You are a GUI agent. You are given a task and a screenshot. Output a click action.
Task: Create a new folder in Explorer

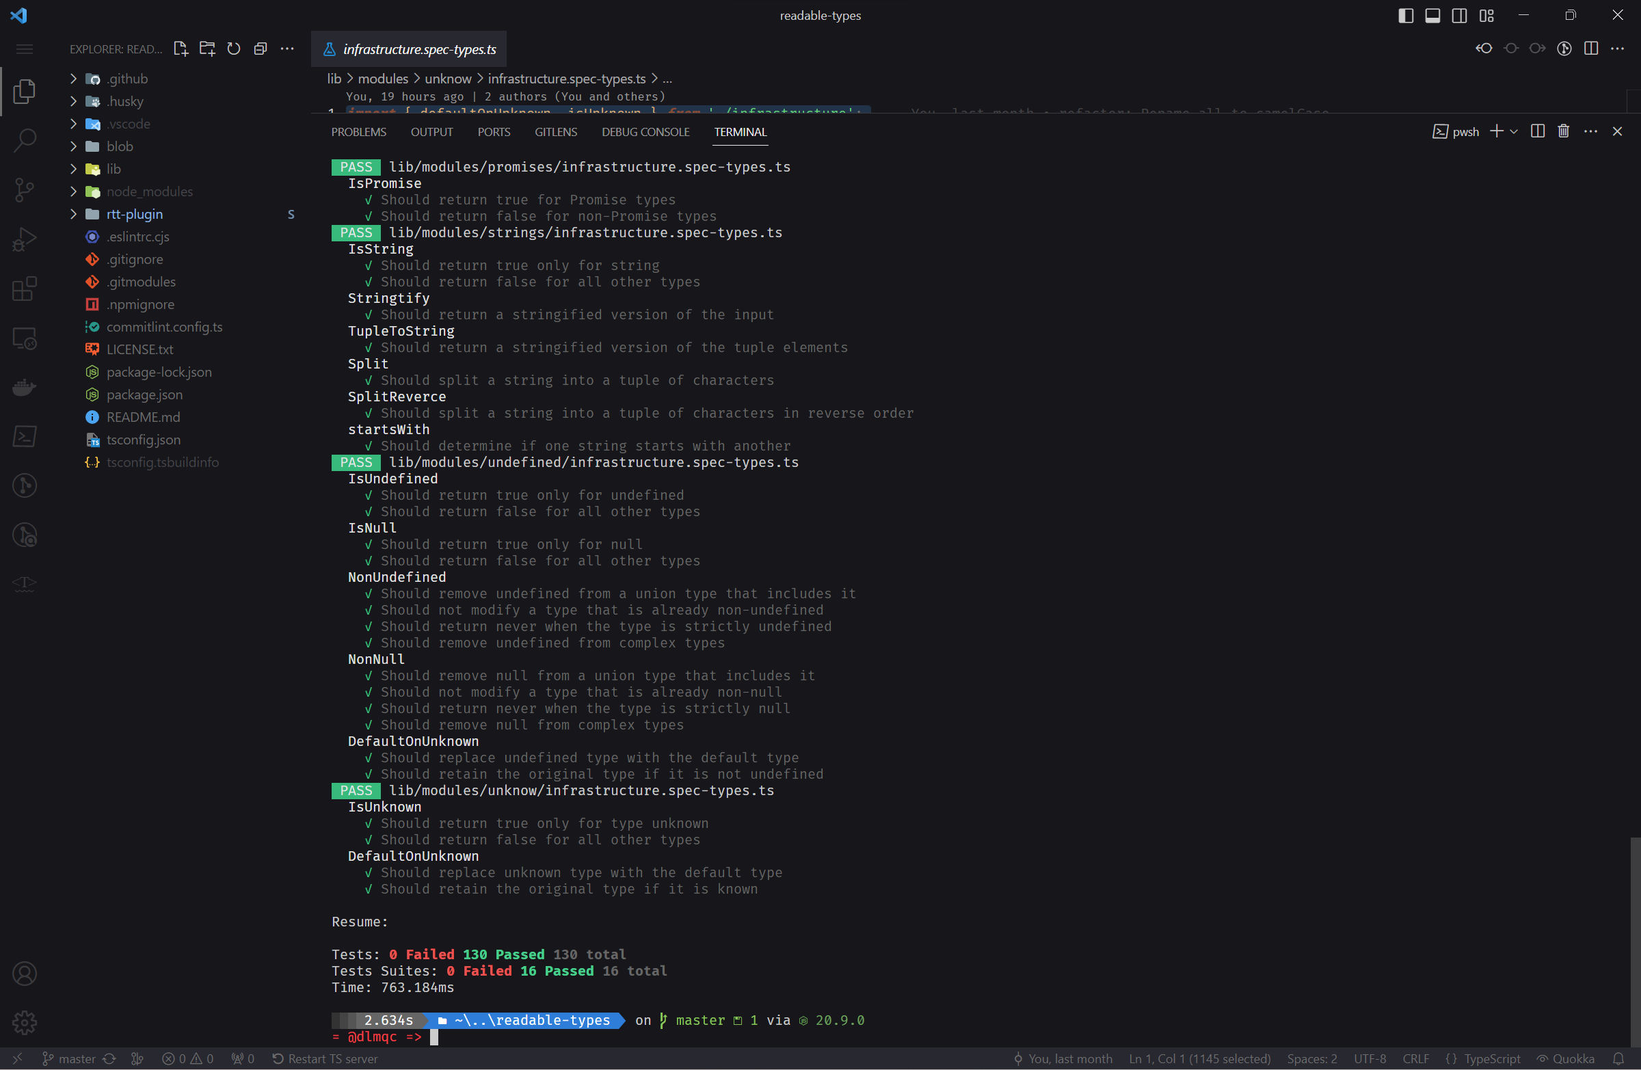(207, 49)
